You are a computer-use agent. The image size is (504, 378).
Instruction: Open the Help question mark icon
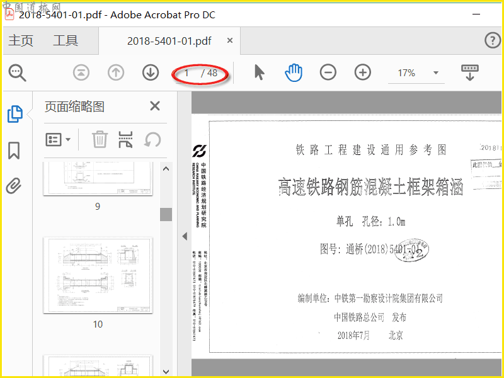pos(493,40)
